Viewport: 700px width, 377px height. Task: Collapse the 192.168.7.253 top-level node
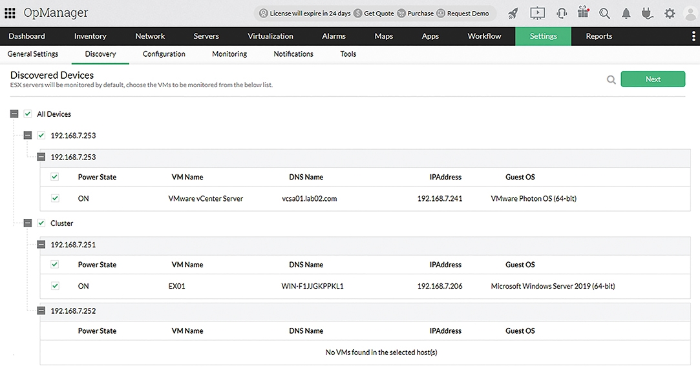[28, 135]
